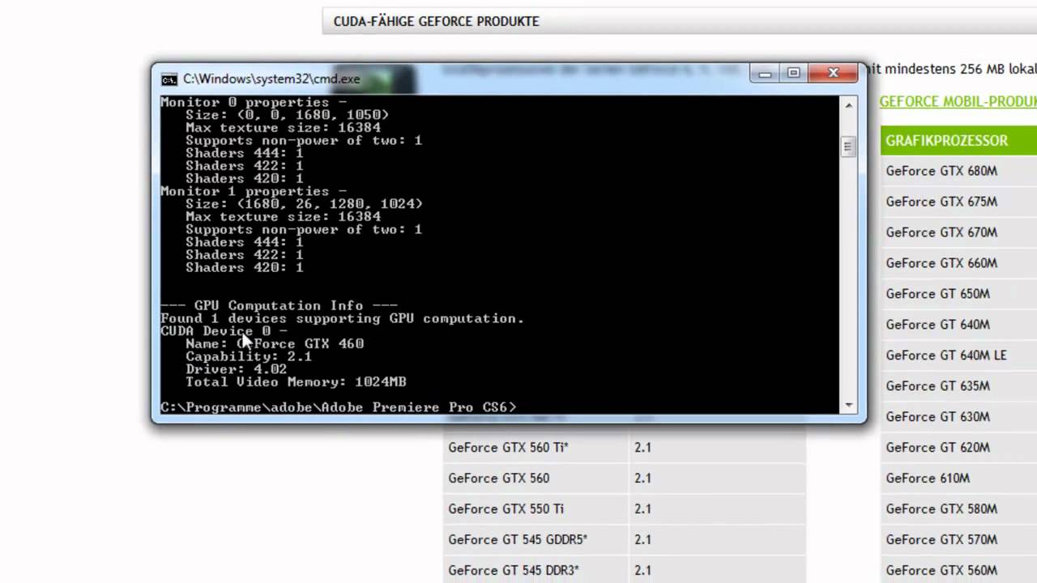Click the GeForce GTX 560 table cell

[536, 479]
